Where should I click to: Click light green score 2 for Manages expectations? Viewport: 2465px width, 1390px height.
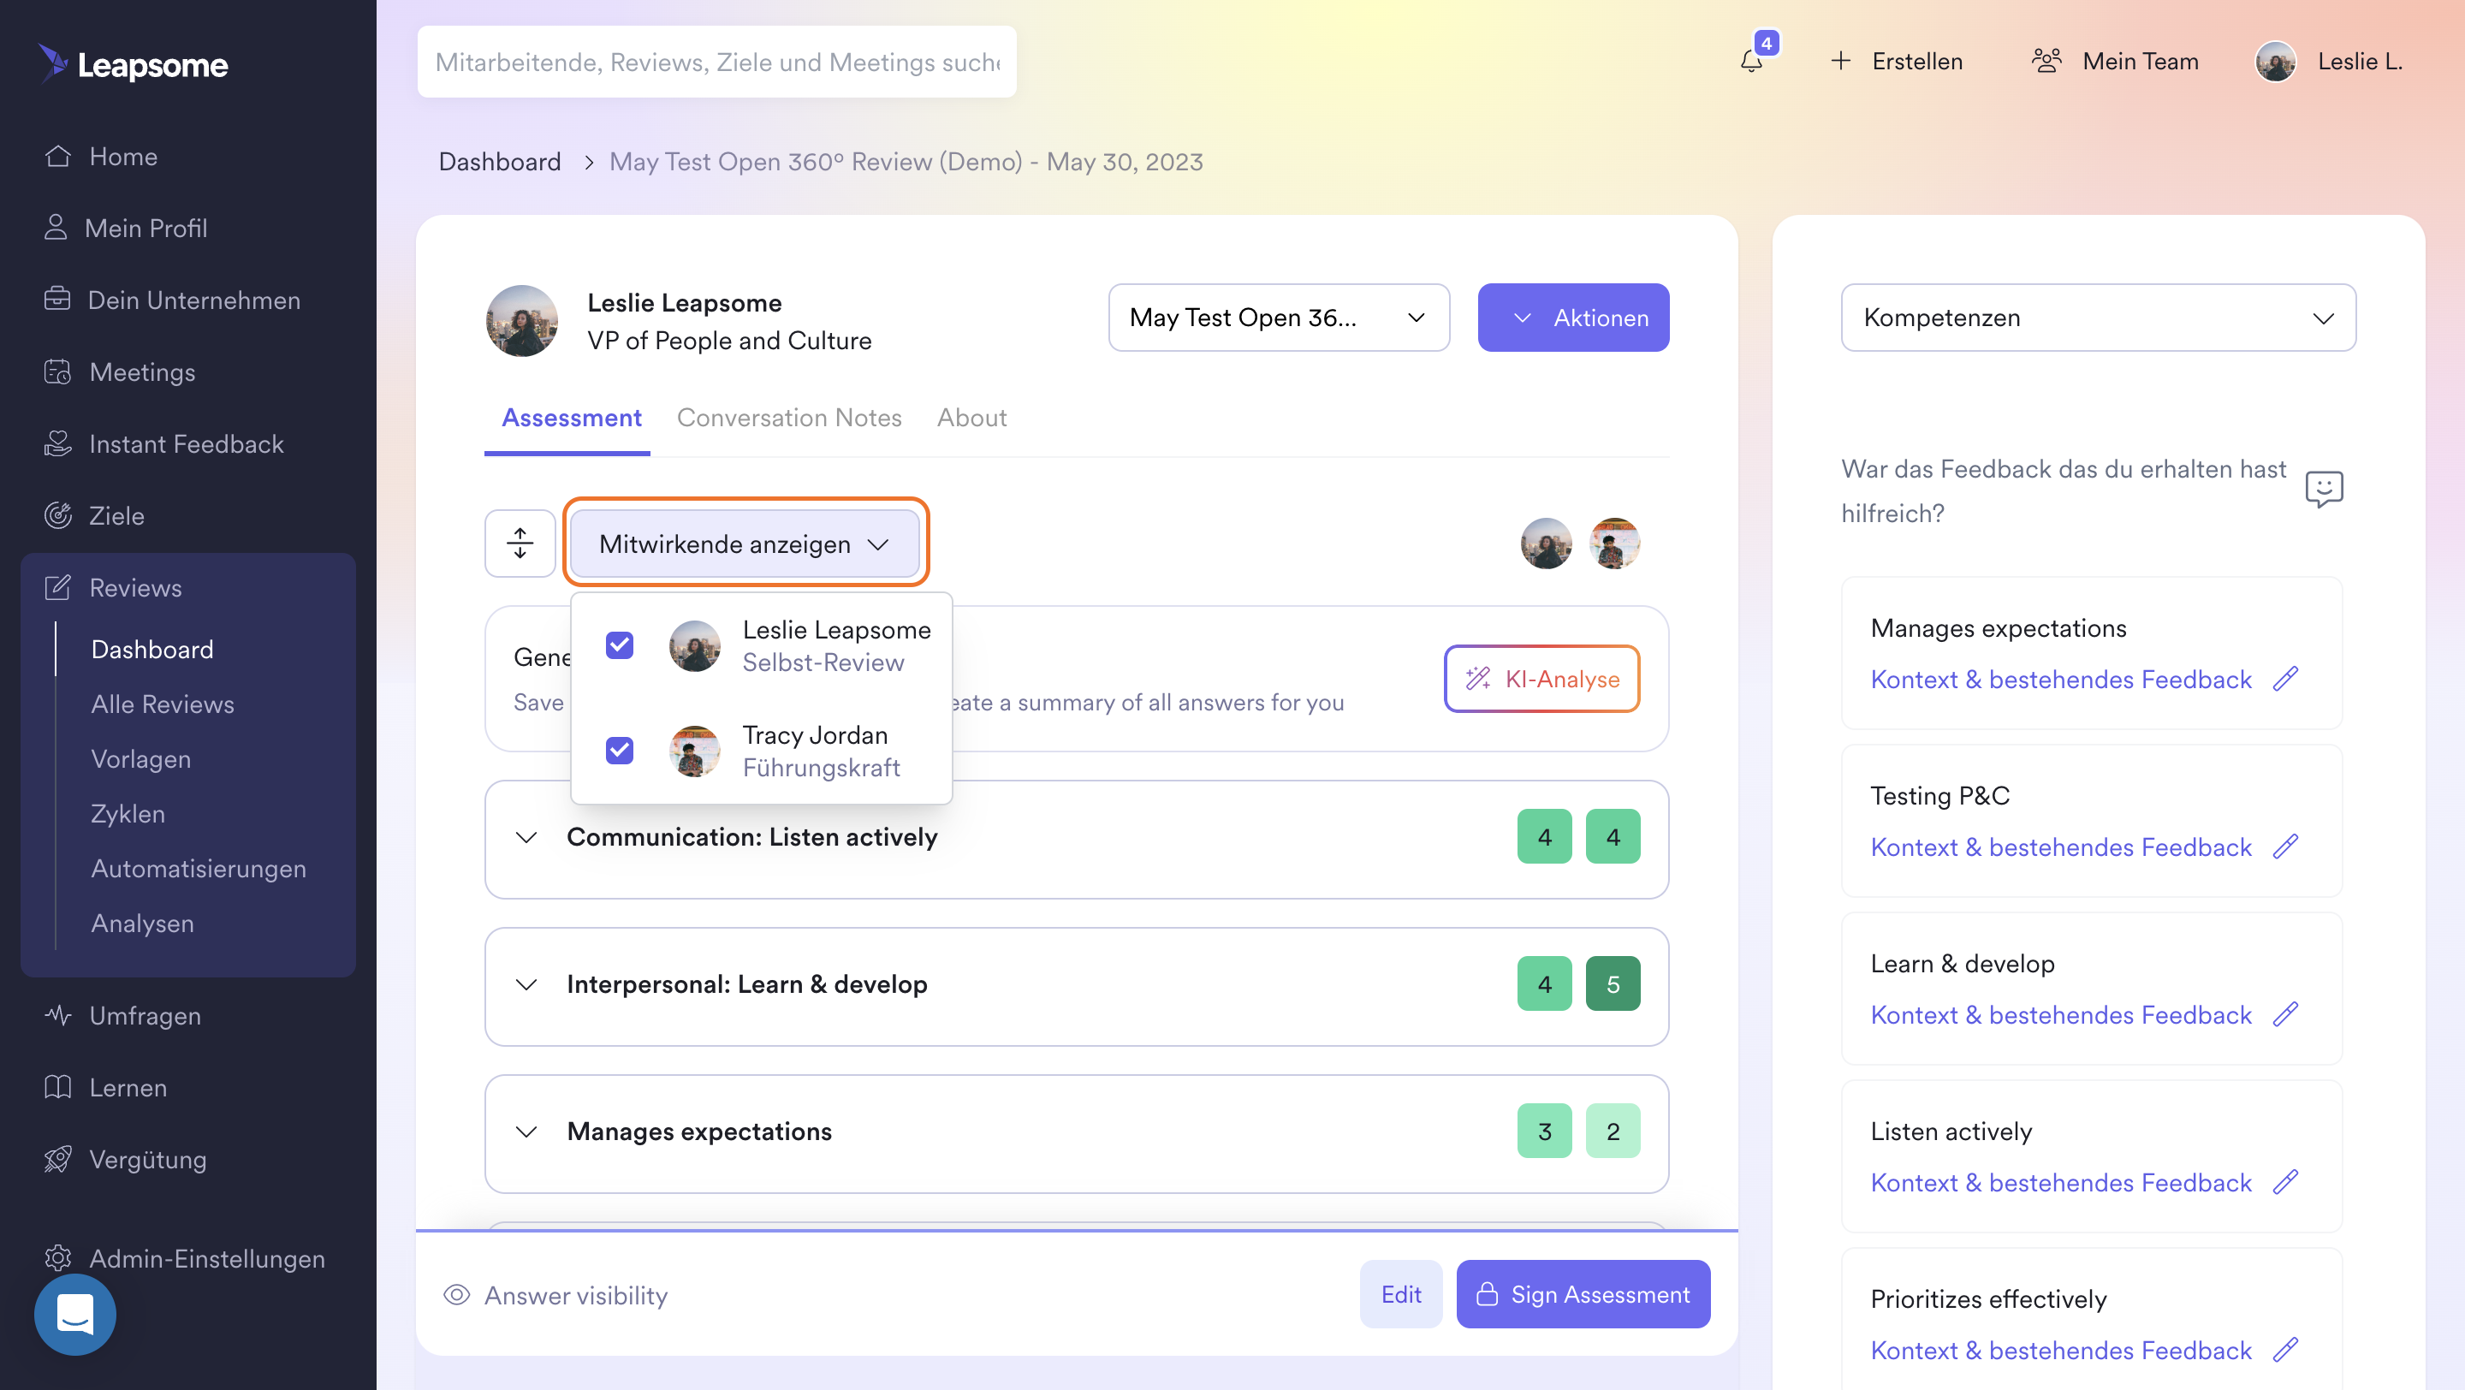pyautogui.click(x=1613, y=1131)
